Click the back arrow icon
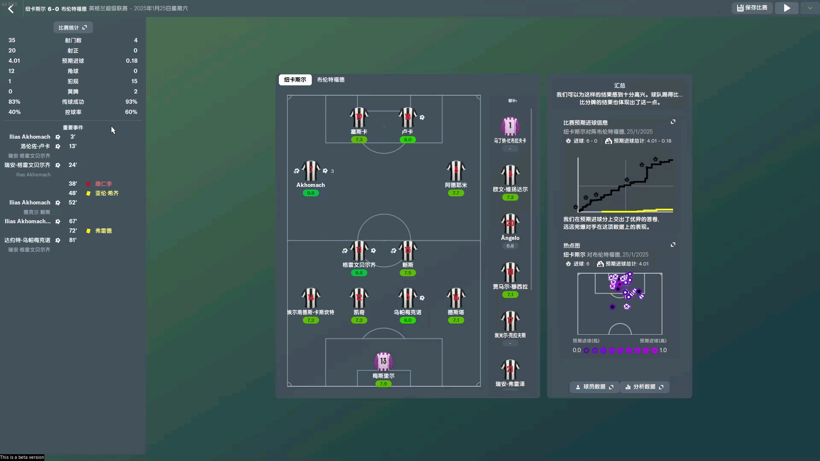 click(11, 9)
